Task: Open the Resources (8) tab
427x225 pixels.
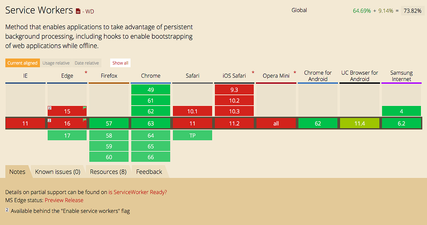Action: tap(108, 172)
